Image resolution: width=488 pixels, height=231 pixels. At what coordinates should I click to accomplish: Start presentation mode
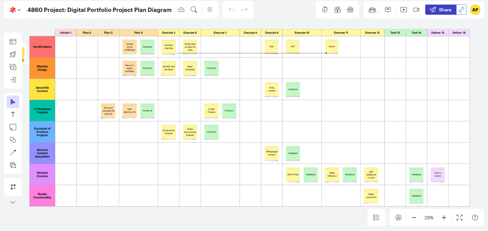point(404,10)
